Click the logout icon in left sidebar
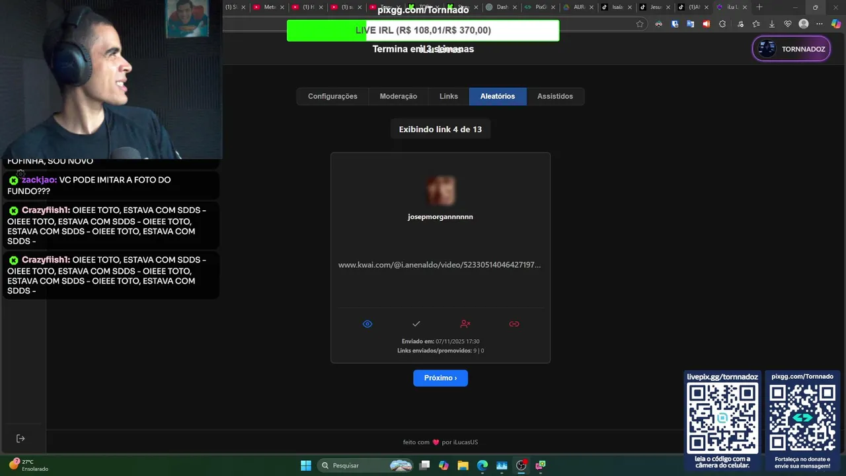This screenshot has width=846, height=476. pyautogui.click(x=20, y=438)
